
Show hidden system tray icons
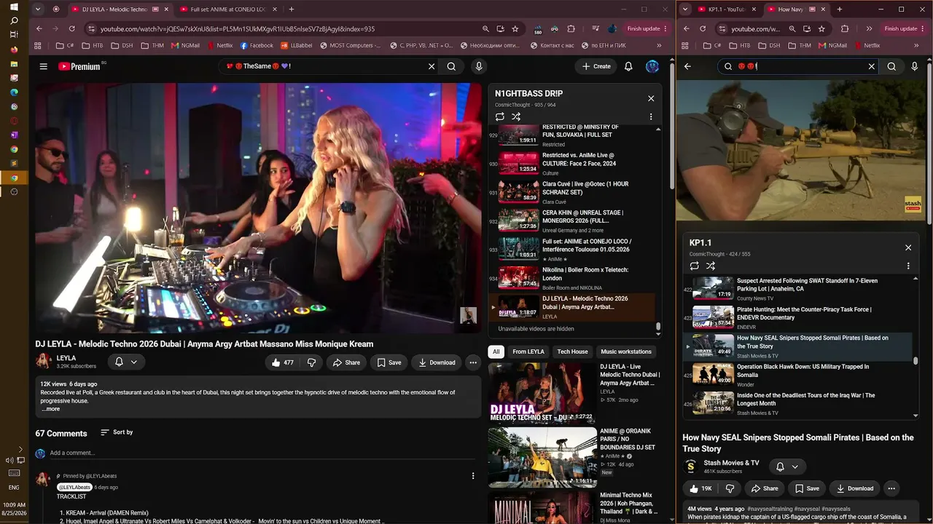coord(20,450)
